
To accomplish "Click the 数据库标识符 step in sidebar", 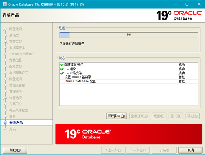I will (x=19, y=73).
